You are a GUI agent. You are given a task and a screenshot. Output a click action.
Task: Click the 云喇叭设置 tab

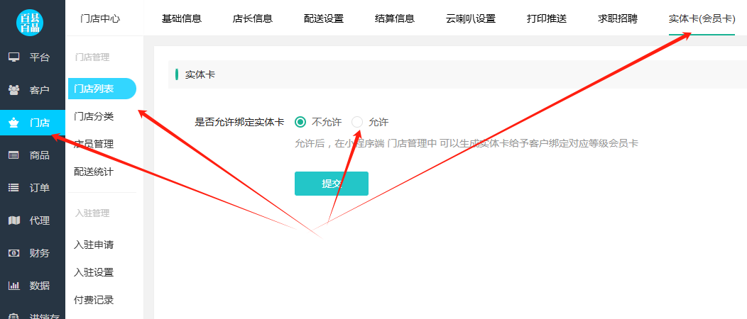click(471, 18)
